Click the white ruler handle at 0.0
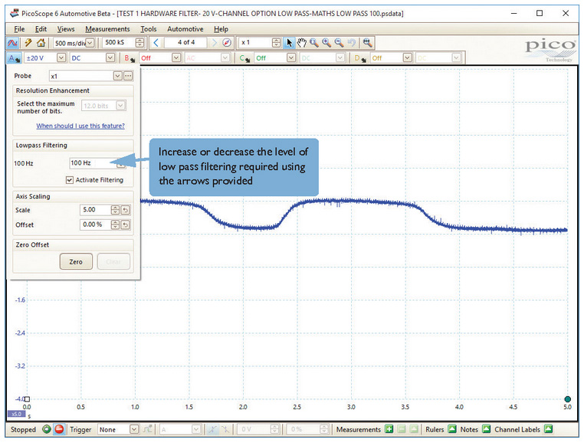The width and height of the screenshot is (584, 443). [27, 399]
